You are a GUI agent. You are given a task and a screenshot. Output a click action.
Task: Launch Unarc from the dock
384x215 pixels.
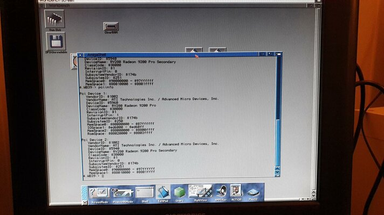click(x=179, y=192)
